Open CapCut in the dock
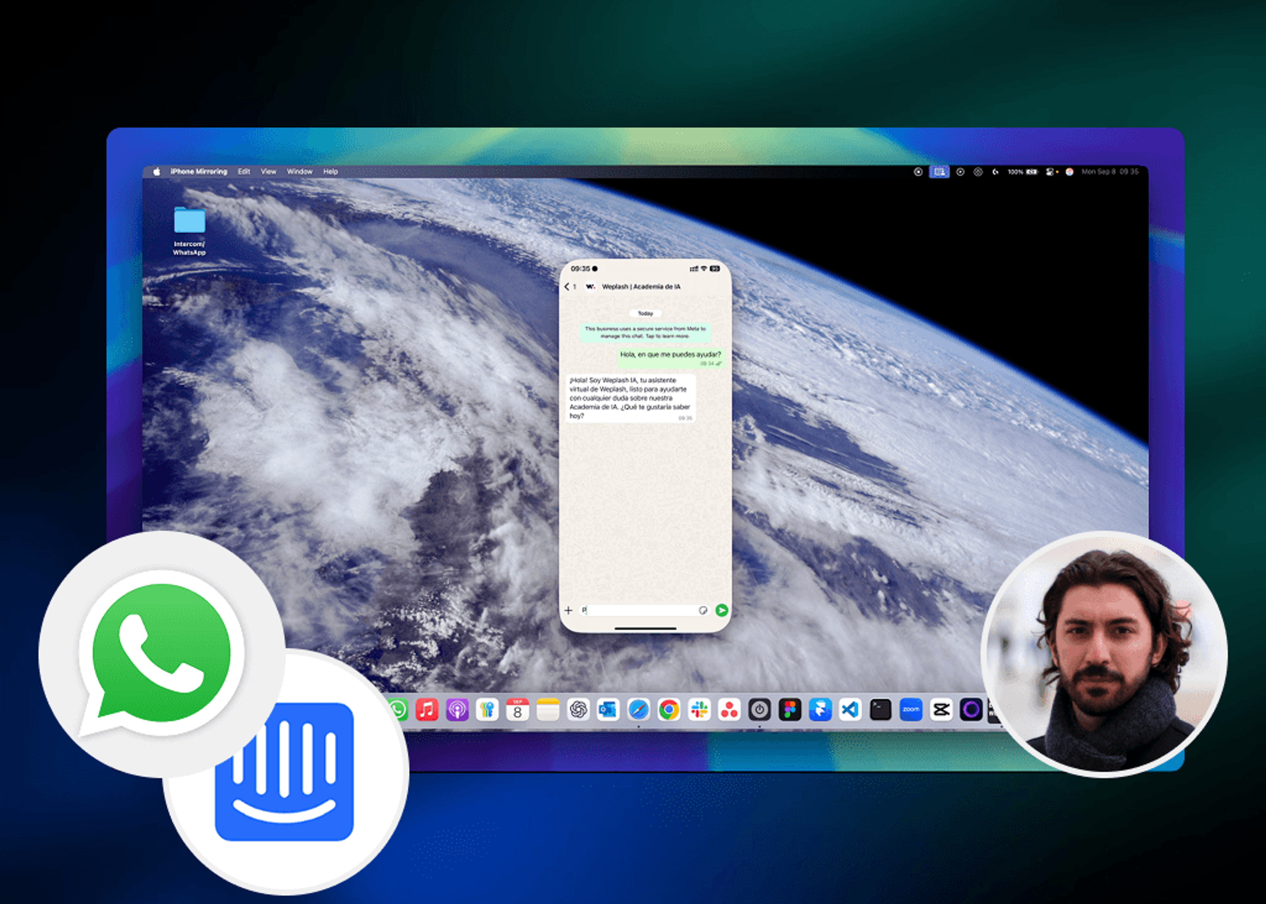Image resolution: width=1266 pixels, height=904 pixels. [x=941, y=710]
